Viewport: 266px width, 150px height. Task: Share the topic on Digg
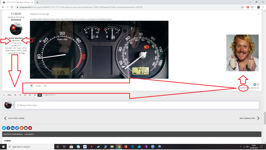(x=13, y=128)
